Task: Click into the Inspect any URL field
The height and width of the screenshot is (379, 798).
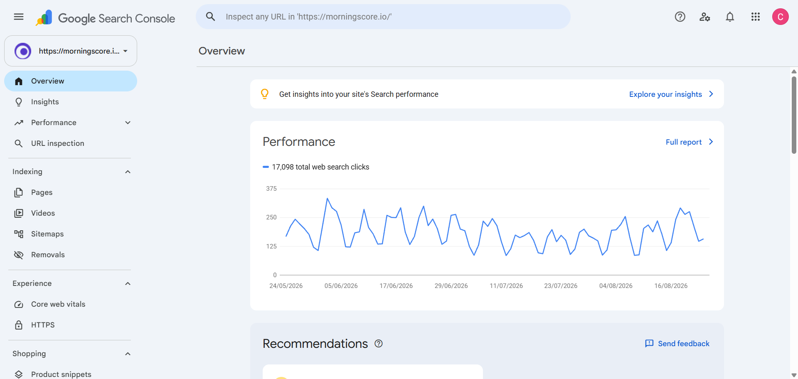Action: [x=383, y=17]
